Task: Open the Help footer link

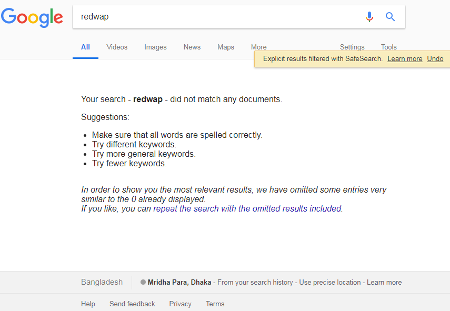Action: tap(88, 304)
